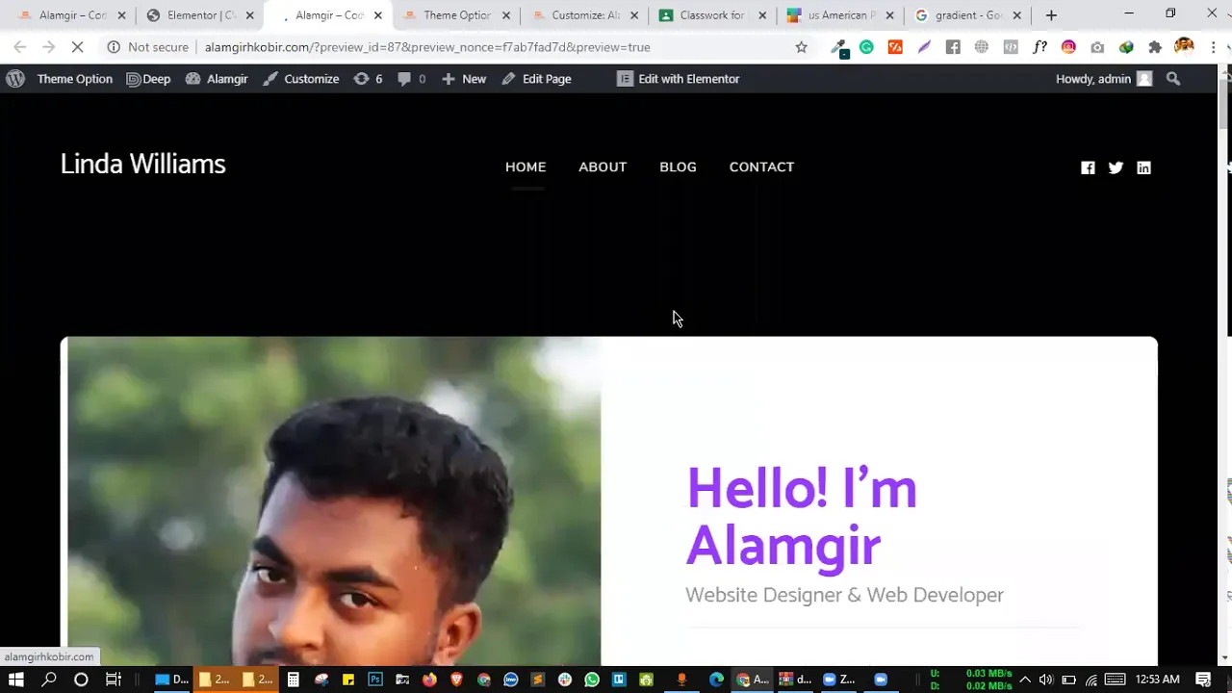The width and height of the screenshot is (1232, 693).
Task: Click the Twitter icon in site header
Action: (1116, 167)
